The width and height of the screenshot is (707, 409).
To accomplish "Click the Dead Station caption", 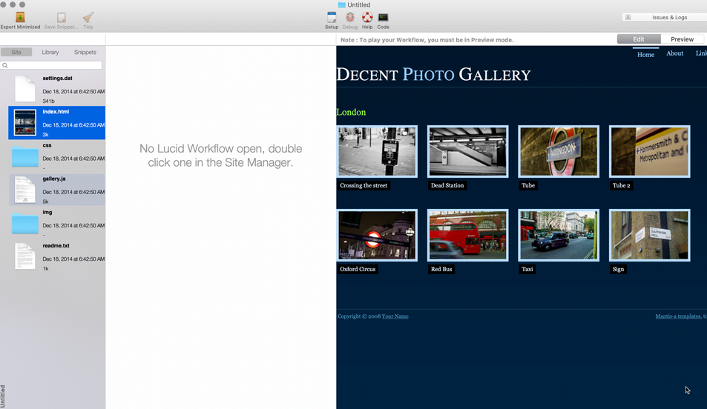I will click(447, 185).
